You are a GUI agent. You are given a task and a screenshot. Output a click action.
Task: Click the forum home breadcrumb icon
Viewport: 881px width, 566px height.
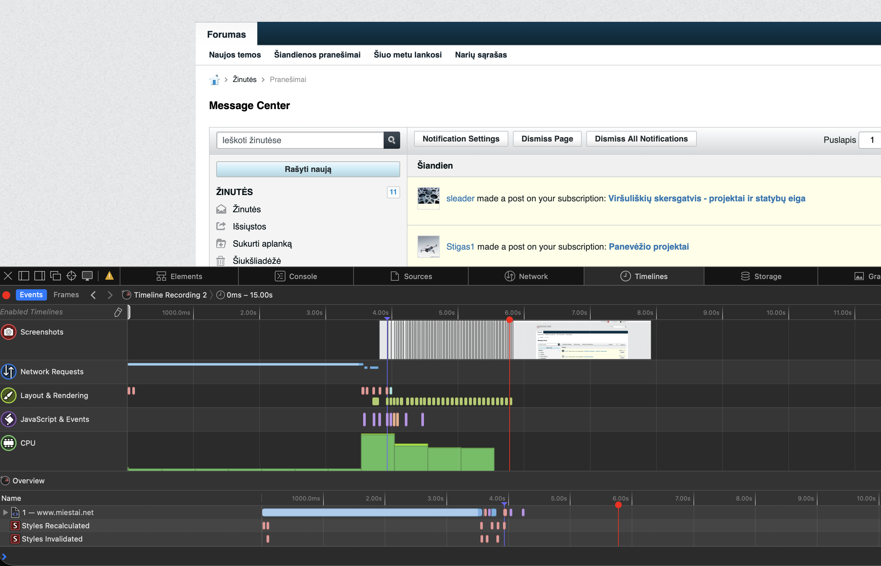(214, 80)
